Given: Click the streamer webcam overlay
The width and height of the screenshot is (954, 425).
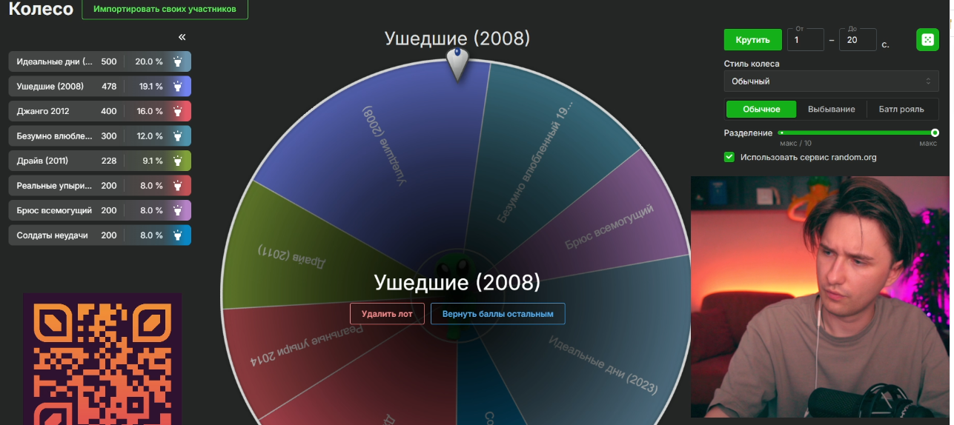Looking at the screenshot, I should (x=820, y=297).
